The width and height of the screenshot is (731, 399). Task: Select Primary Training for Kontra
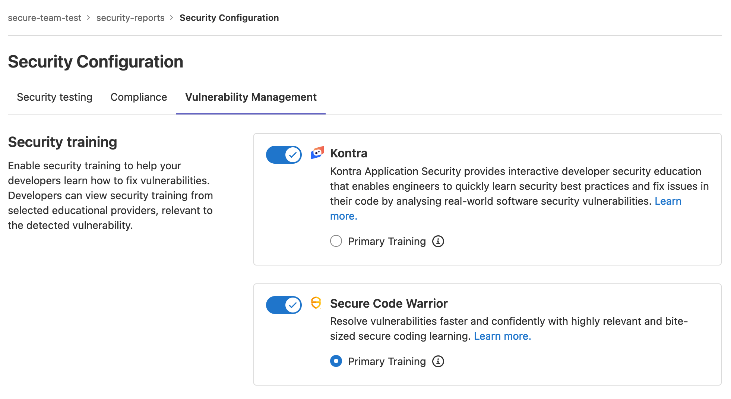pyautogui.click(x=336, y=241)
